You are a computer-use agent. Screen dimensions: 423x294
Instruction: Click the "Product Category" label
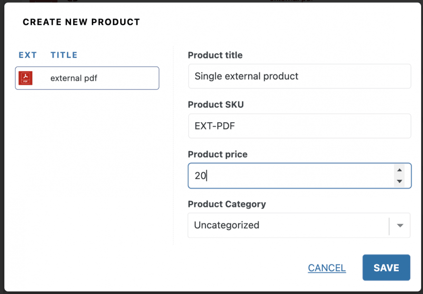[x=227, y=204]
